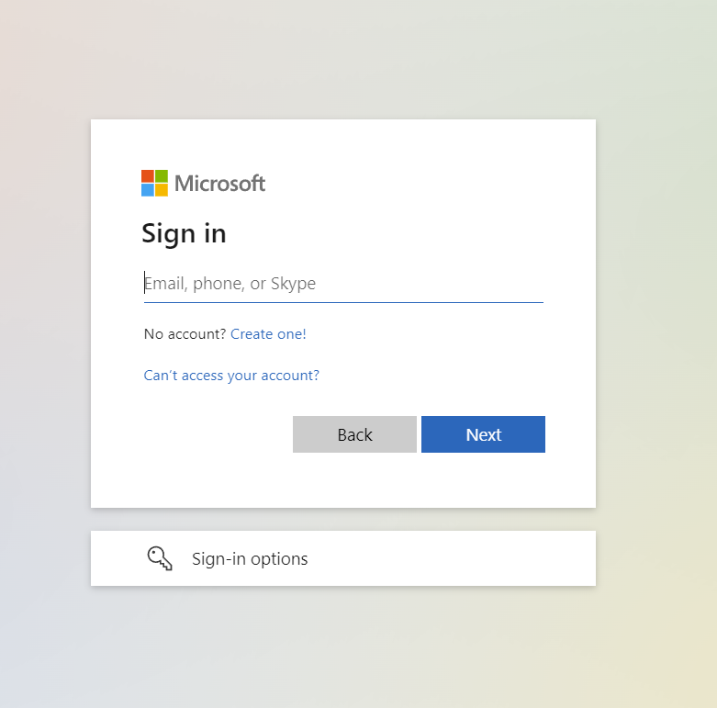Click the Microsoft four-square logo
The width and height of the screenshot is (717, 708).
pyautogui.click(x=154, y=183)
